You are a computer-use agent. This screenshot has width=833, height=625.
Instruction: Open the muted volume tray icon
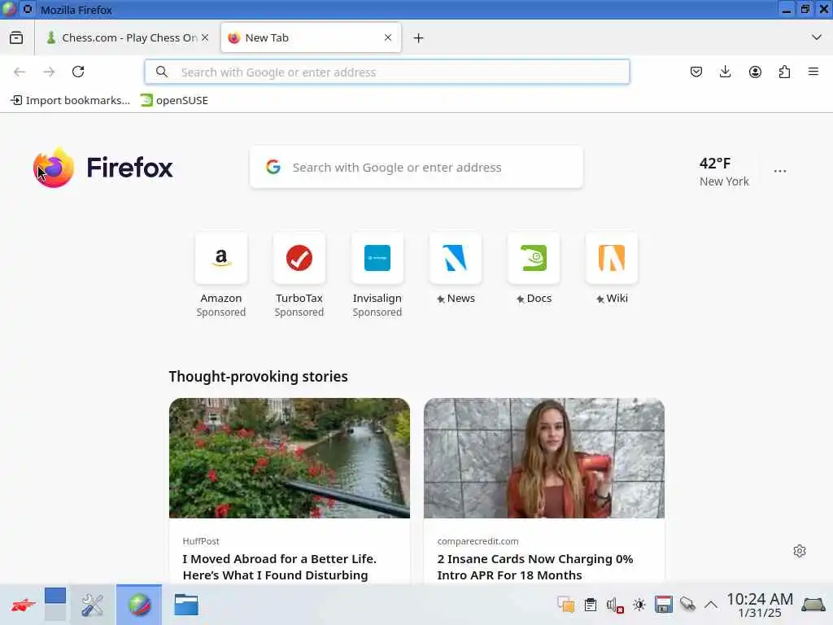pyautogui.click(x=615, y=605)
